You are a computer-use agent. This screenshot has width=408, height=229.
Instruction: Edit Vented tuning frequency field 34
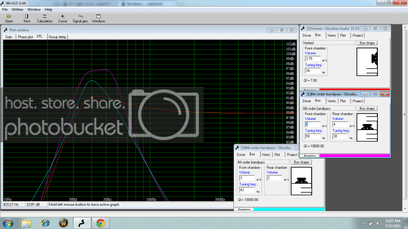[313, 71]
